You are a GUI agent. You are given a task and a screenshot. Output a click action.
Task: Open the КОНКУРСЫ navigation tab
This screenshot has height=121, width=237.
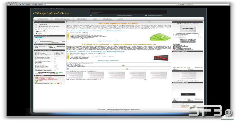click(x=82, y=19)
